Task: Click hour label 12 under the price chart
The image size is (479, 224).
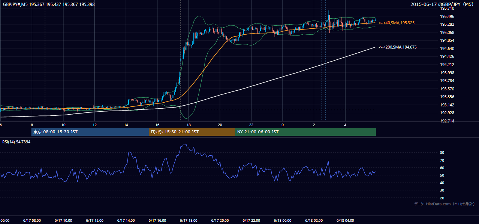Action: 95,125
